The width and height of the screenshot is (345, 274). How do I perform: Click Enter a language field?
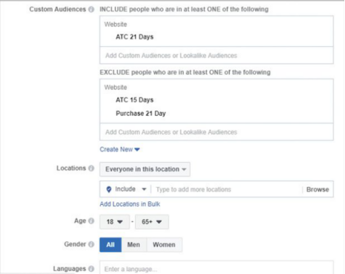pos(216,268)
